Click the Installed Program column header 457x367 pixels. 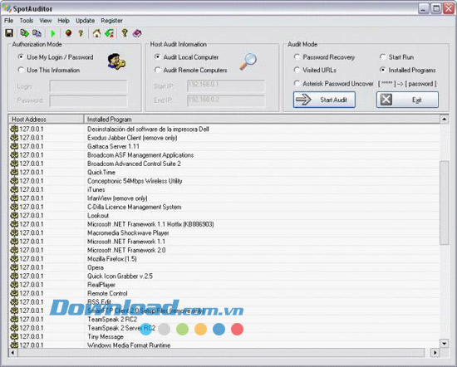click(x=262, y=119)
